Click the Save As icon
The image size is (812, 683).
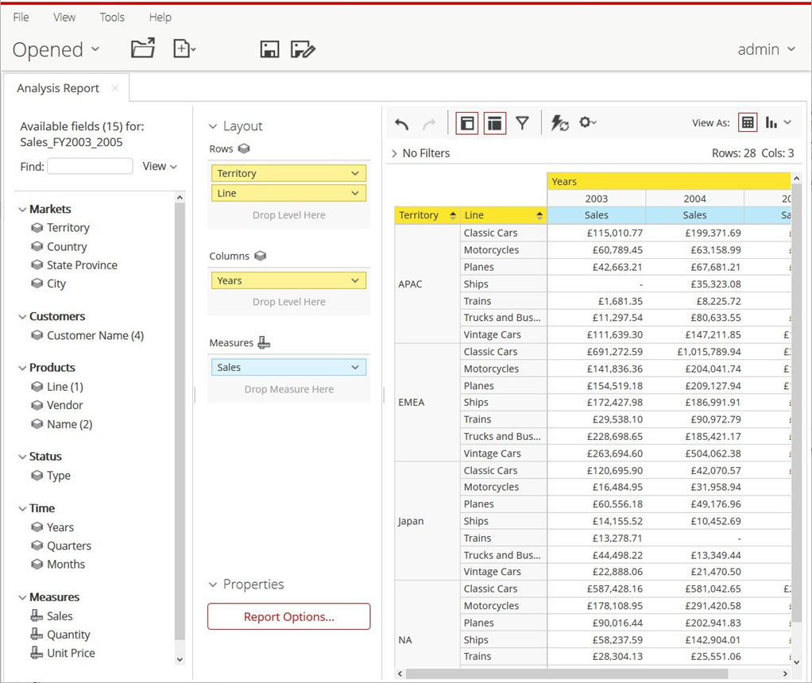click(x=303, y=49)
